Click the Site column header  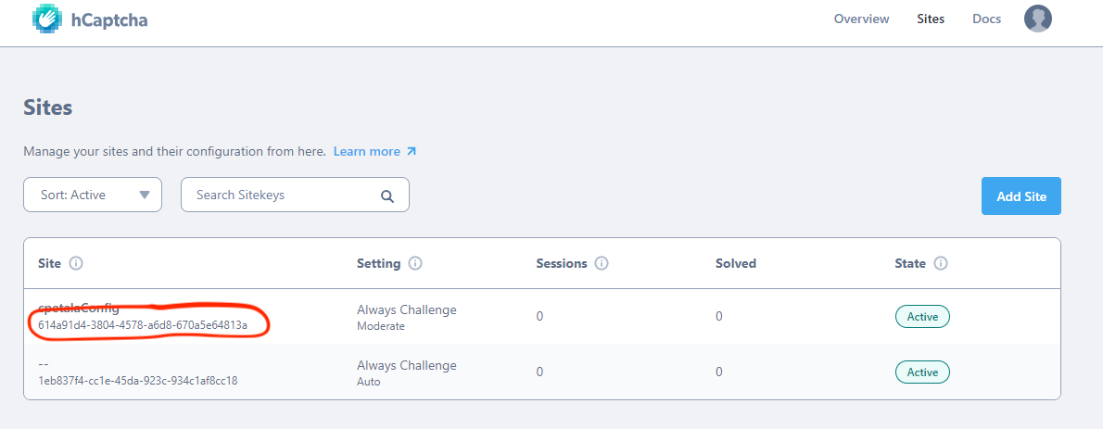pos(49,264)
